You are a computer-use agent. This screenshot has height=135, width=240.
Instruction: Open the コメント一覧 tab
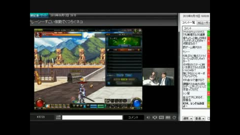coord(188,22)
